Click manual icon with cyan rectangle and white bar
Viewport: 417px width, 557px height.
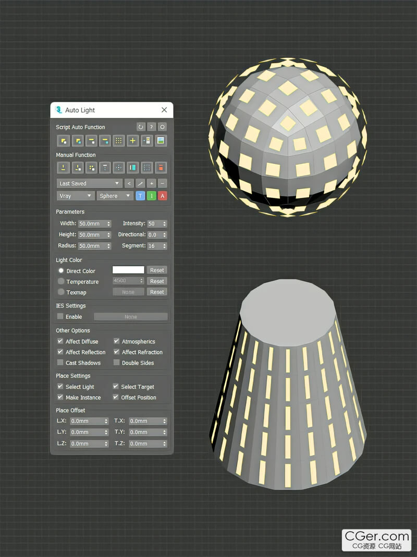[132, 168]
